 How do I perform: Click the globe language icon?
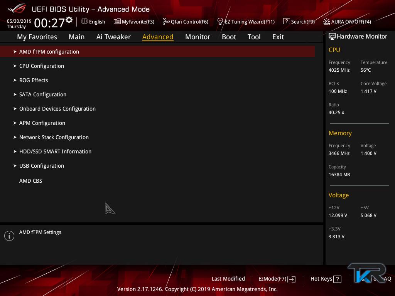pos(84,22)
